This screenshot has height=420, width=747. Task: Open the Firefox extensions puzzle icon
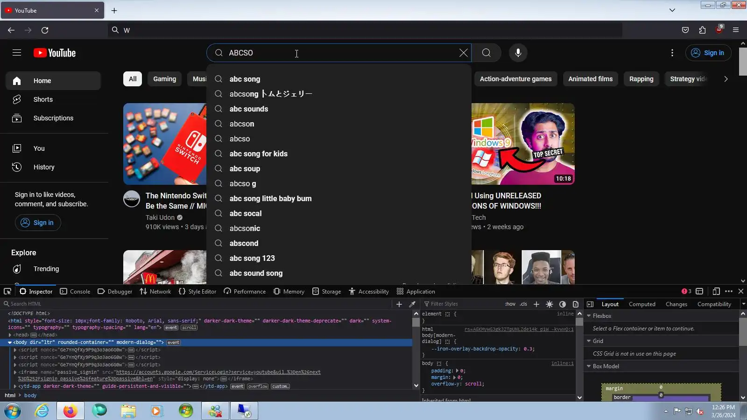[702, 30]
